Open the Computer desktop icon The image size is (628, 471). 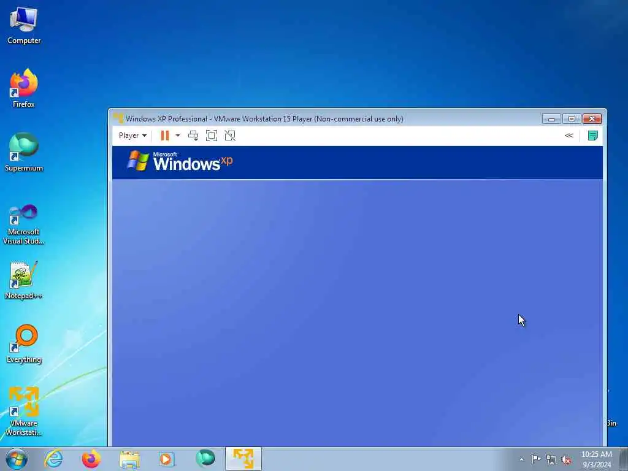pyautogui.click(x=24, y=26)
